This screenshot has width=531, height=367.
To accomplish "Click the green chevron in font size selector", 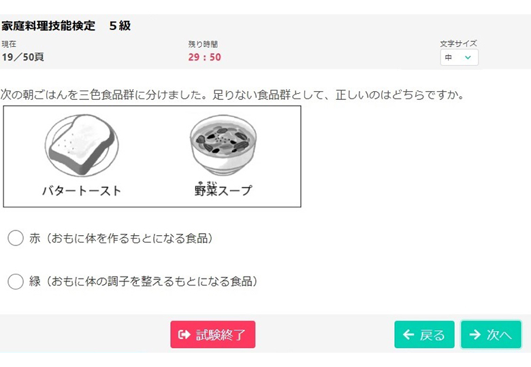I will click(x=468, y=58).
